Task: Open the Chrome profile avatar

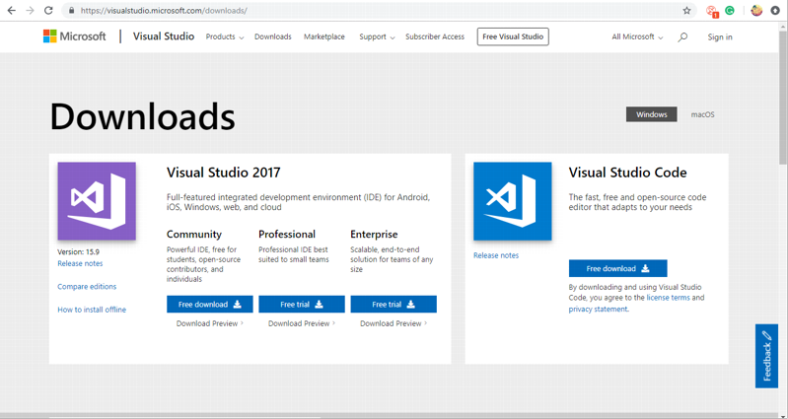Action: (756, 10)
